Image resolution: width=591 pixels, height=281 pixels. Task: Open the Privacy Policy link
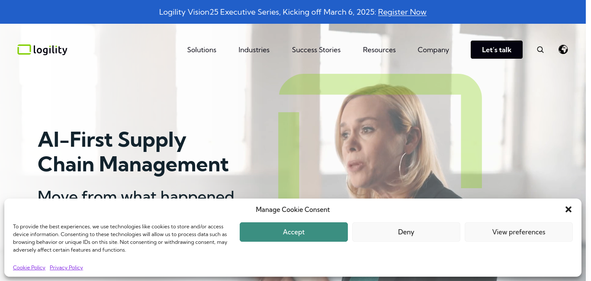coord(66,268)
